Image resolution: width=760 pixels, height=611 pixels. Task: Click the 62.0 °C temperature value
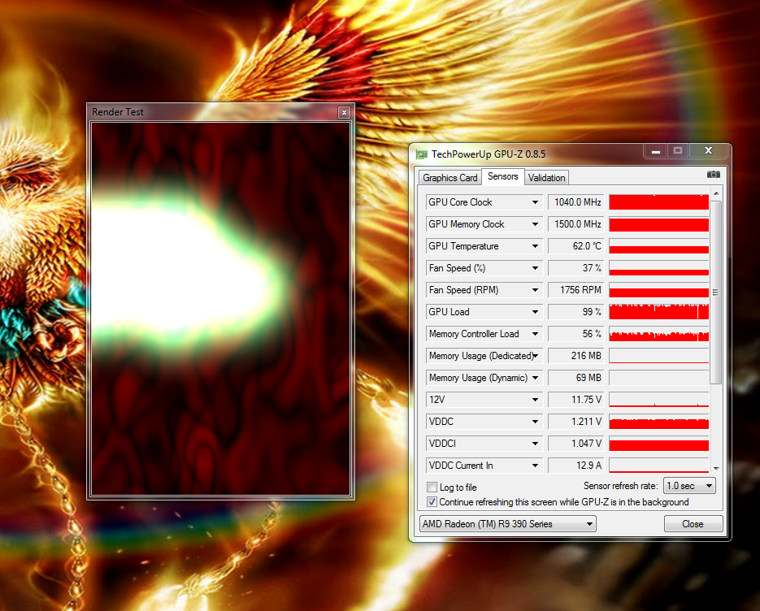click(576, 246)
